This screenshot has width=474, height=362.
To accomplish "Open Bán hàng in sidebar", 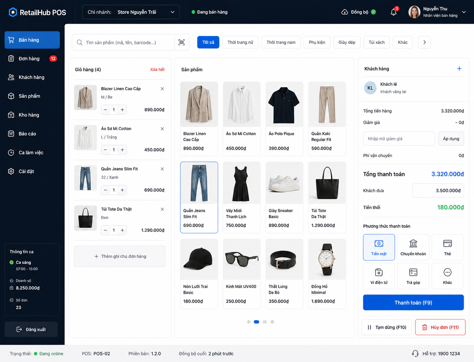I will click(32, 40).
